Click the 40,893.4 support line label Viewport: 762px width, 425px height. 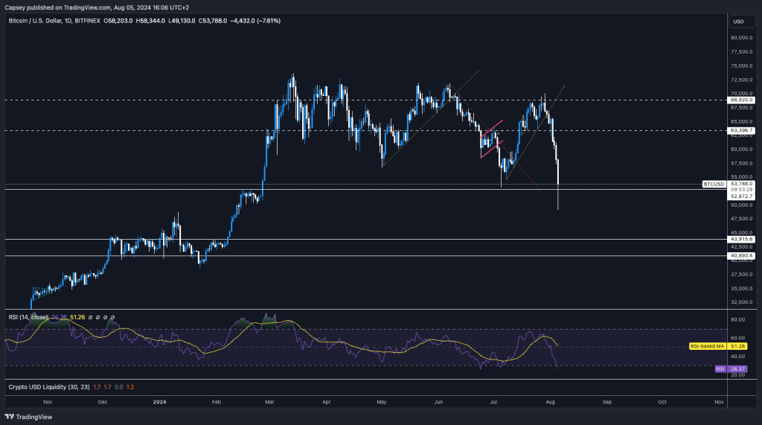742,255
